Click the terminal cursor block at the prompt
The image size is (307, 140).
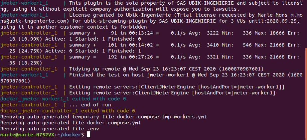click(89, 135)
